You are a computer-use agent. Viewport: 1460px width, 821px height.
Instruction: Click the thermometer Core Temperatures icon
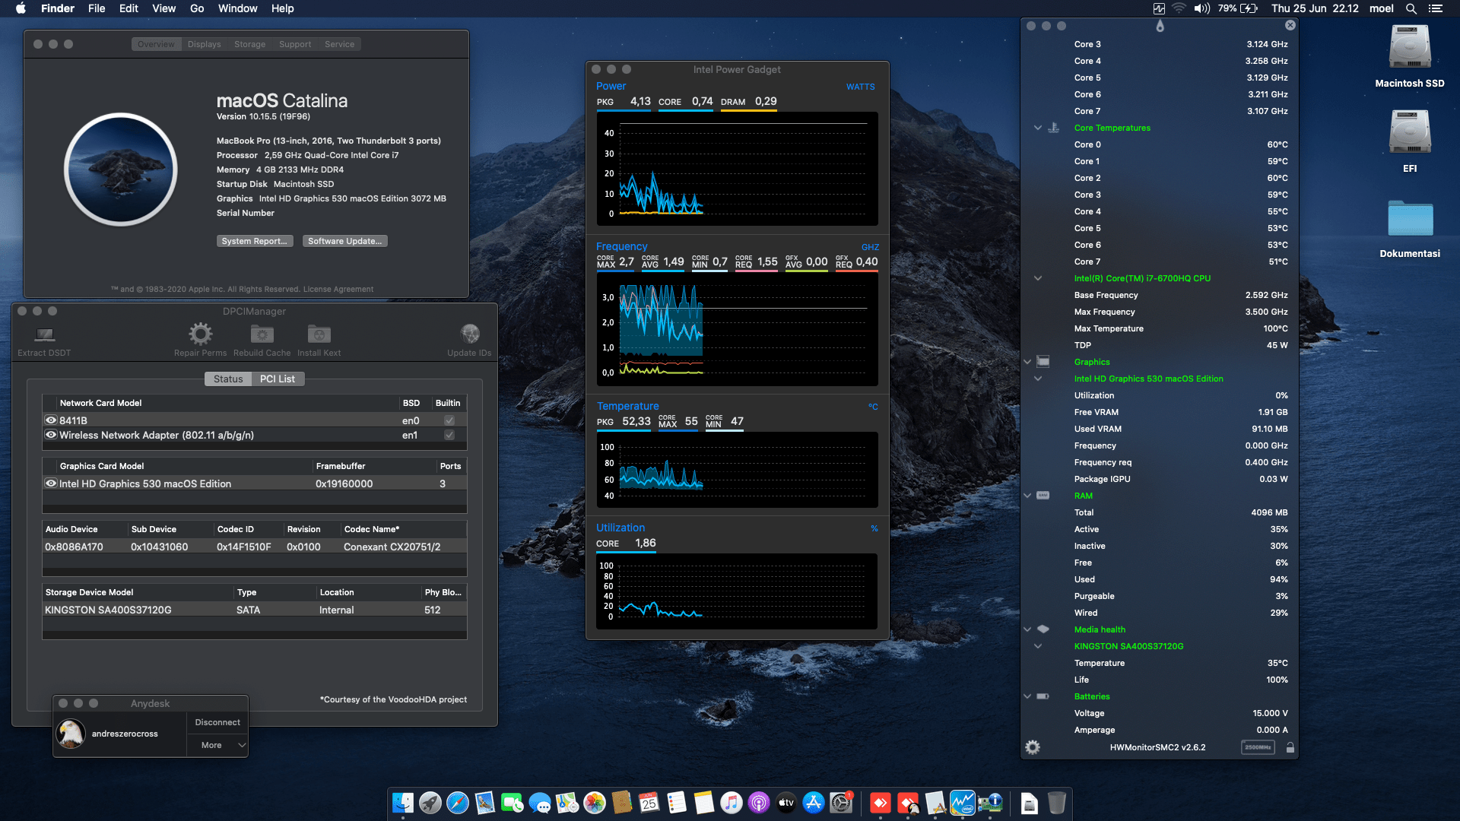pyautogui.click(x=1054, y=128)
